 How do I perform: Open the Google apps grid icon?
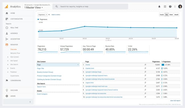pyautogui.click(x=165, y=7)
